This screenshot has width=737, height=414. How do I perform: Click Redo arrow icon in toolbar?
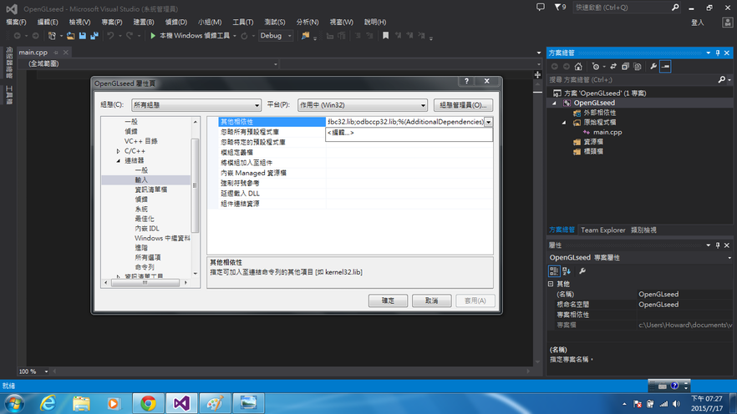point(130,36)
